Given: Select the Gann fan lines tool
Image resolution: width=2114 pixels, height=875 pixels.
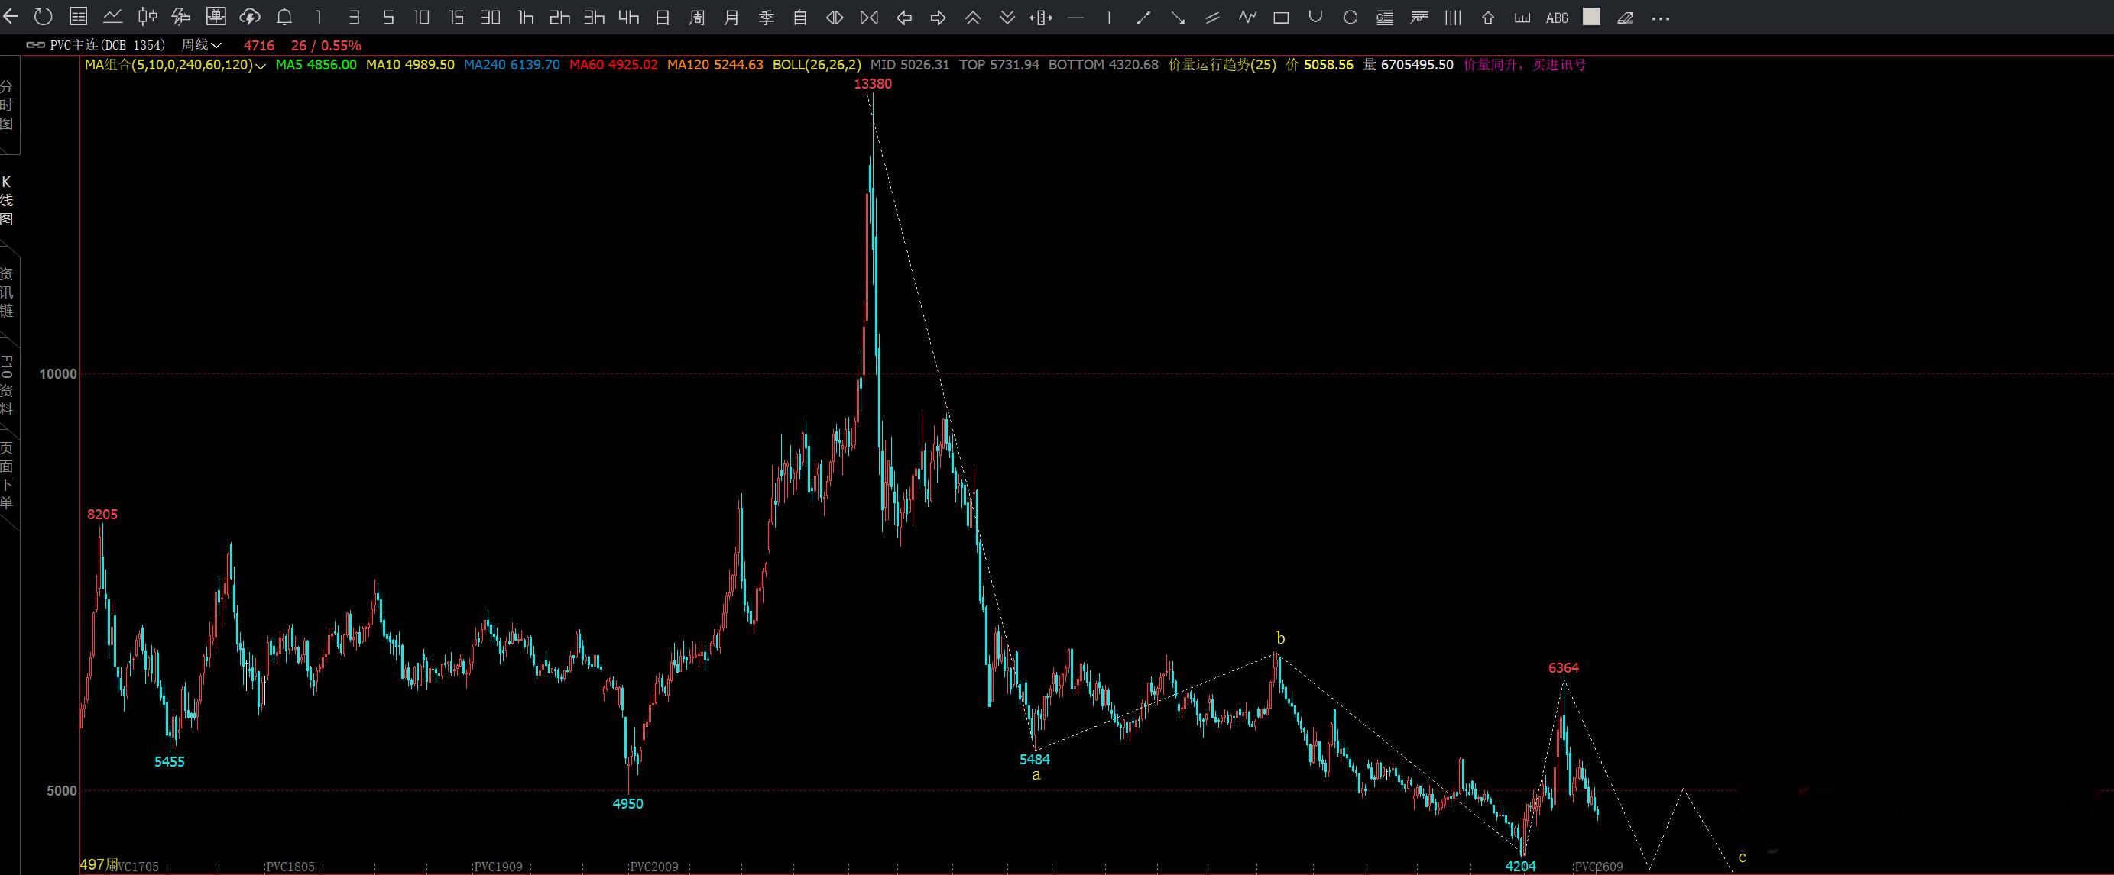Looking at the screenshot, I should tap(1419, 18).
